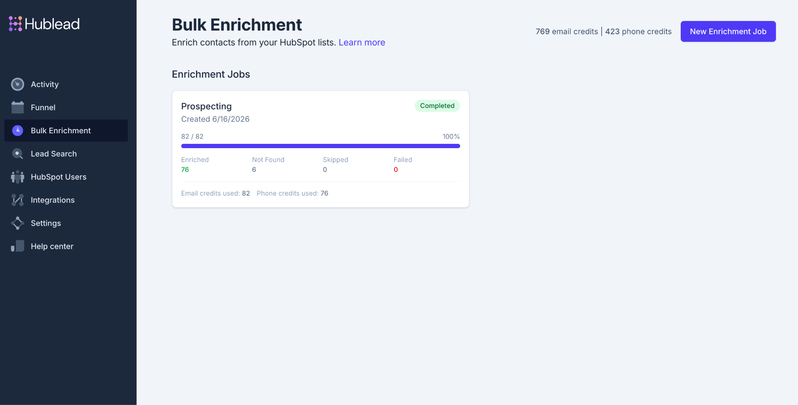Open the Prospecting job title
798x405 pixels.
coord(207,106)
